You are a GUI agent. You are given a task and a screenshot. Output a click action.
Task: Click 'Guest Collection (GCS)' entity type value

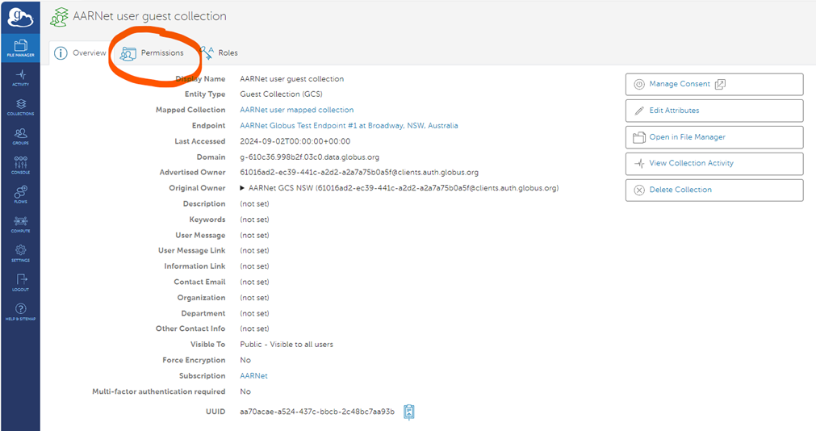281,94
